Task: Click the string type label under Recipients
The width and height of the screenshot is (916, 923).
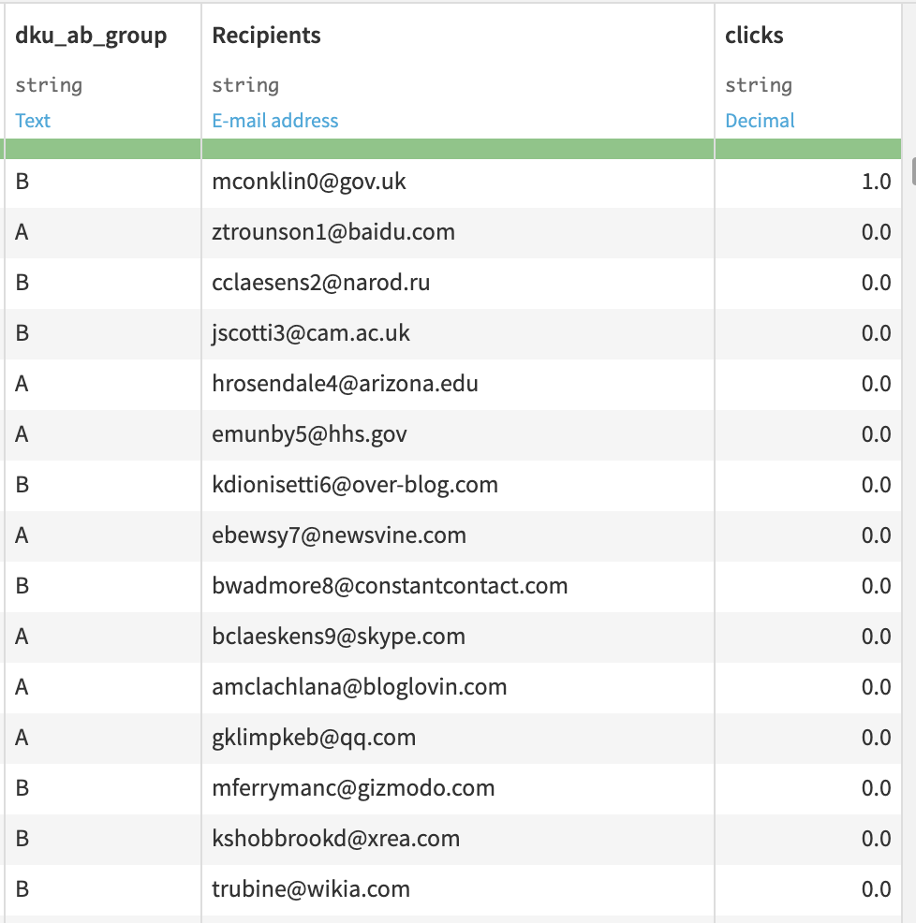Action: pyautogui.click(x=246, y=84)
